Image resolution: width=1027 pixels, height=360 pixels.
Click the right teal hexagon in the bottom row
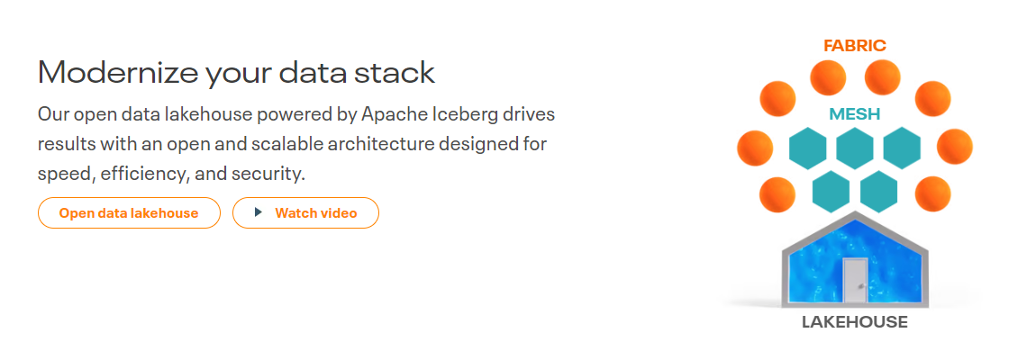[x=878, y=191]
